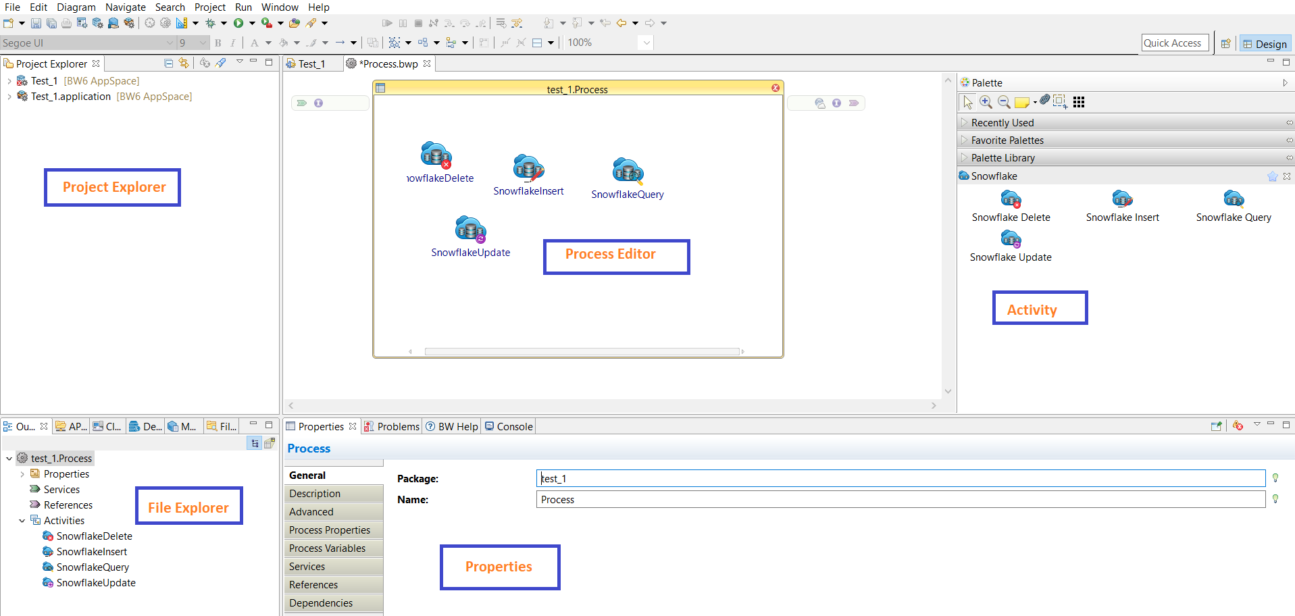Select the SnowflakeUpdate activity on the canvas
Screen dimensions: 1295x616
[470, 230]
